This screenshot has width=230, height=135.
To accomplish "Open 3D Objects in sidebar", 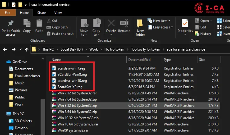I will (x=20, y=121).
